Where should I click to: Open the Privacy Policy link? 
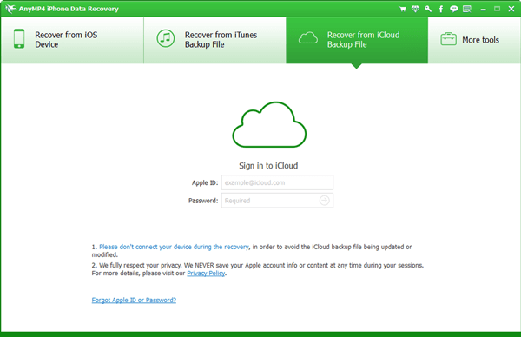pyautogui.click(x=206, y=274)
